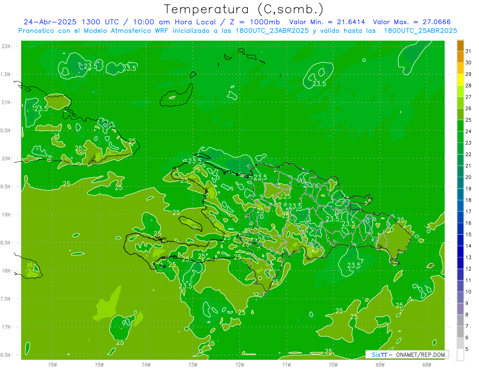This screenshot has height=370, width=479.
Task: Click the "21" value on the color scale
Action: tap(469, 166)
